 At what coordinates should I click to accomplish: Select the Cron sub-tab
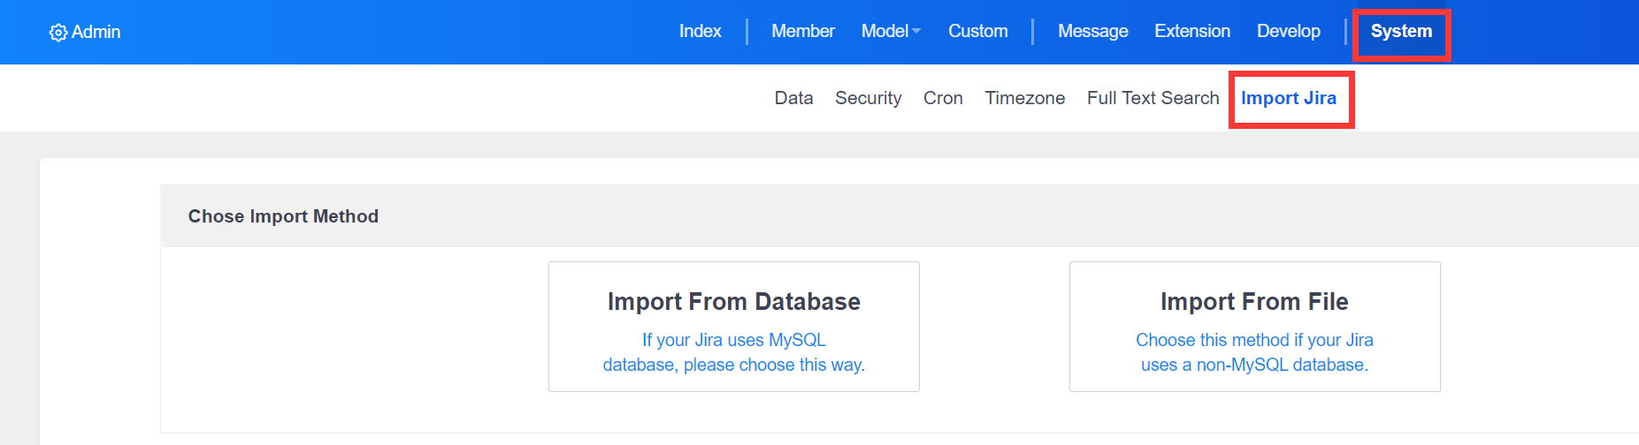(x=943, y=98)
